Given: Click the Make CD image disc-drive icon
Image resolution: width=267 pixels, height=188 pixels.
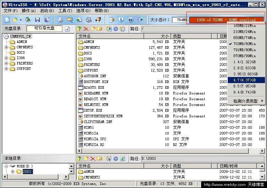Looking at the screenshot, I should click(60, 20).
